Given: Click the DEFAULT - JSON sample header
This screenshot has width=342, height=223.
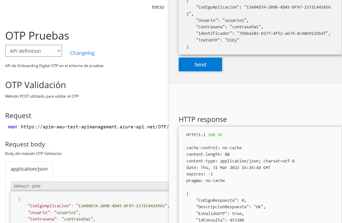Looking at the screenshot, I should coord(27,186).
